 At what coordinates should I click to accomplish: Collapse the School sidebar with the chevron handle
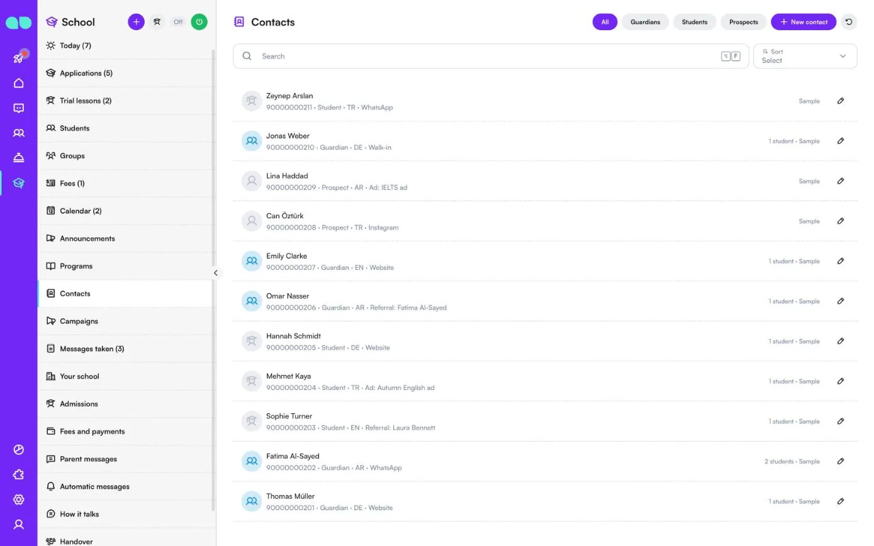pyautogui.click(x=215, y=273)
